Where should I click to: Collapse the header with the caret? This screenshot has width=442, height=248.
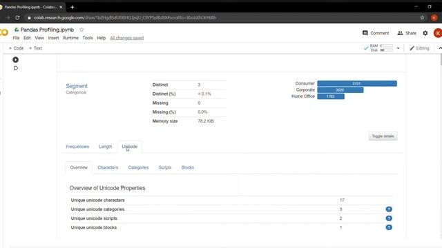coord(440,48)
